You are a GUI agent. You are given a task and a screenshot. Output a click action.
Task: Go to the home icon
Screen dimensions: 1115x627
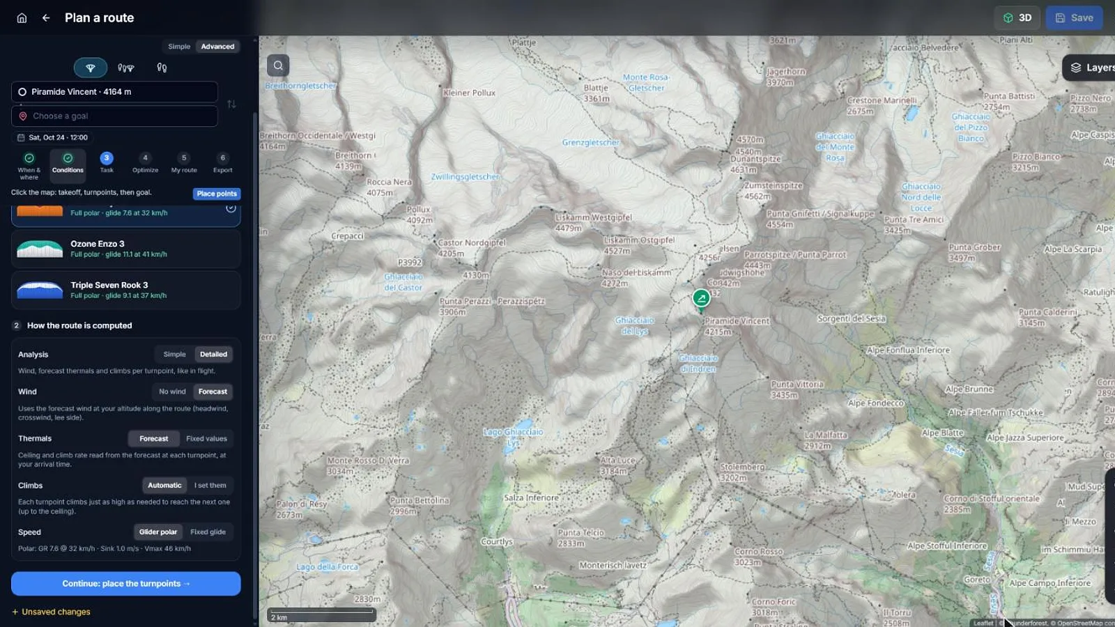(22, 18)
